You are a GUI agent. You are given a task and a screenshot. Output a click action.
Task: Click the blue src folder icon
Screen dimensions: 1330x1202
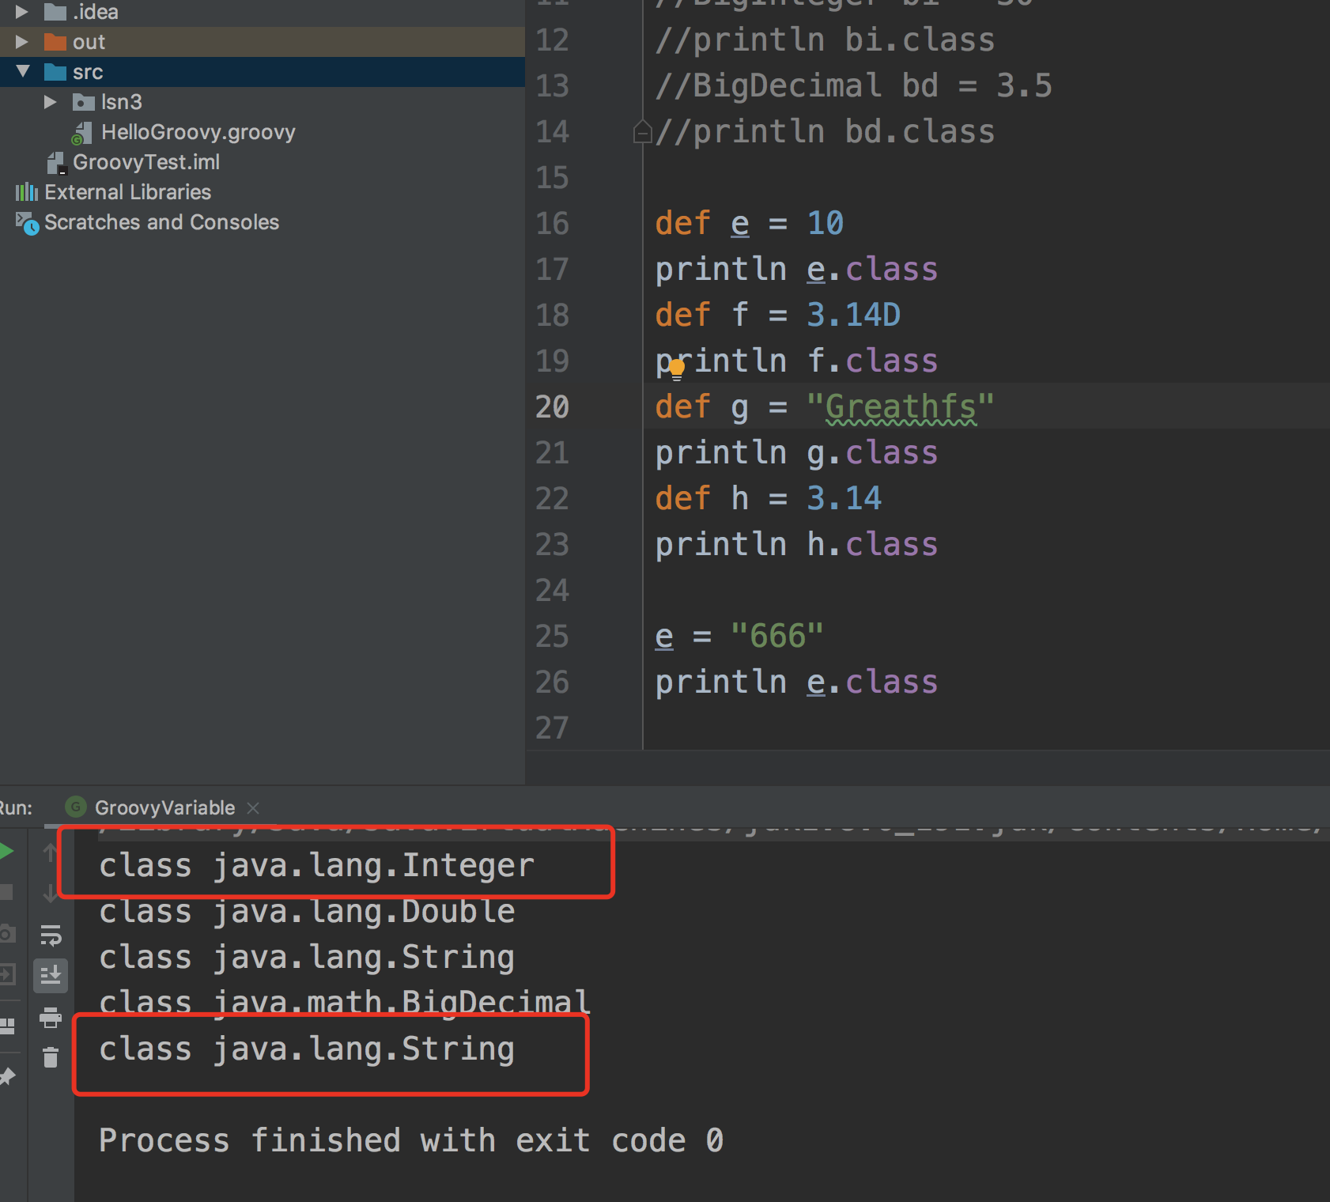(55, 72)
